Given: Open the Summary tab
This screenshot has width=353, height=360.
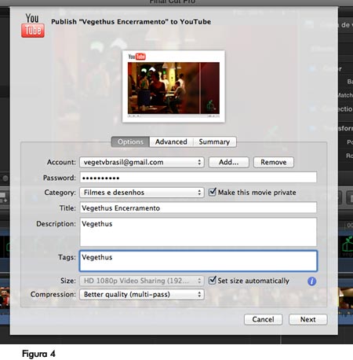Looking at the screenshot, I should pyautogui.click(x=214, y=141).
